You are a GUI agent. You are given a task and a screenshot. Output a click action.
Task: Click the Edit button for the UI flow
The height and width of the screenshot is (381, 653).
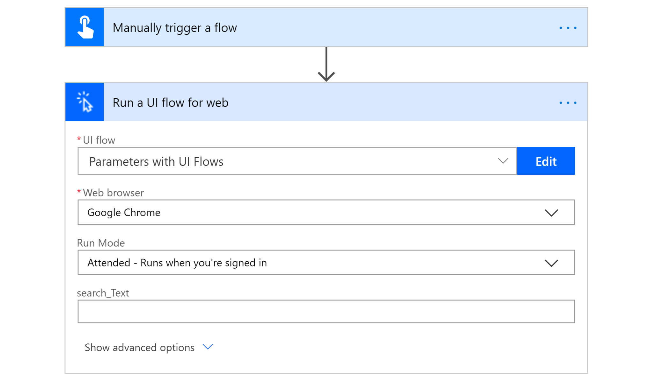pos(546,161)
